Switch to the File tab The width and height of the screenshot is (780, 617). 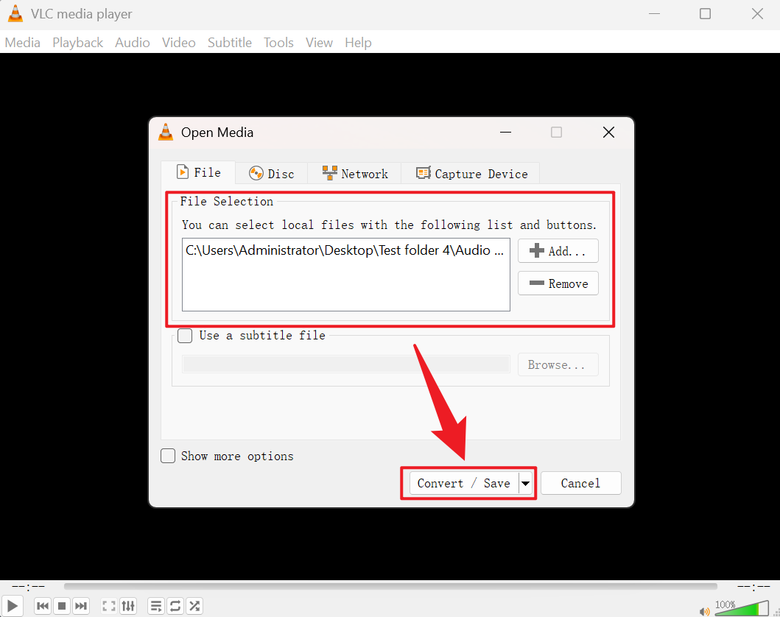click(198, 172)
